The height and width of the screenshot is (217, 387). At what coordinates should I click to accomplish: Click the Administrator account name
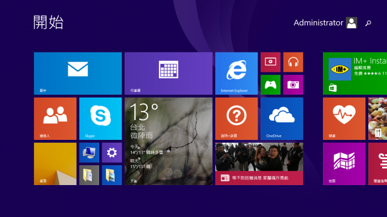click(x=318, y=23)
